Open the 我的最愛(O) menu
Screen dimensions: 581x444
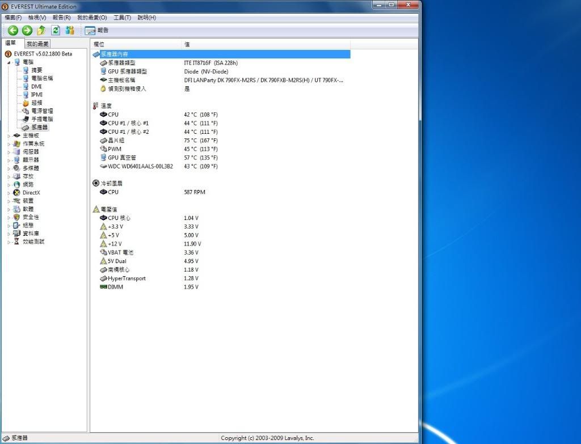pos(92,18)
